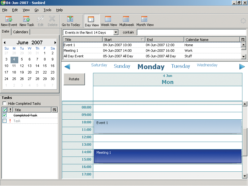The height and width of the screenshot is (186, 248).
Task: Jump to Sunday in day navigation
Action: click(122, 66)
